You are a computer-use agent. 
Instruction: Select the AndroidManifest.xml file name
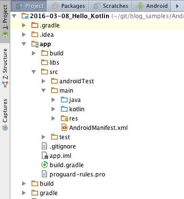pyautogui.click(x=99, y=128)
